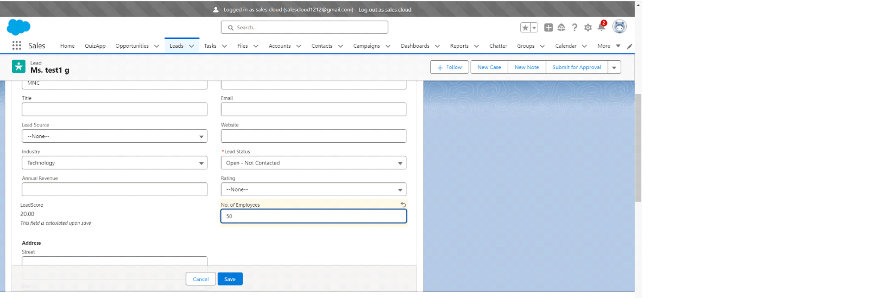893x298 pixels.
Task: Switch to the Chatter tab
Action: point(498,46)
